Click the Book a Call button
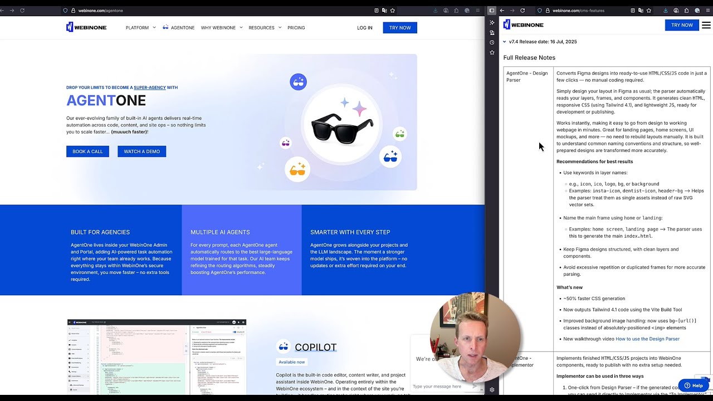 pos(87,151)
